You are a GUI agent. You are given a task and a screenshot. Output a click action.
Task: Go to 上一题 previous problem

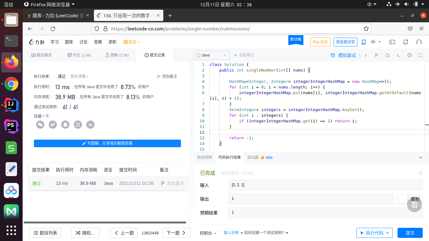[124, 233]
